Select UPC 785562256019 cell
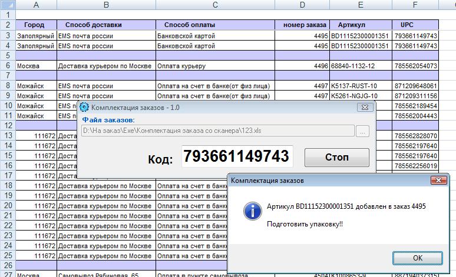The width and height of the screenshot is (456, 277). click(x=415, y=165)
